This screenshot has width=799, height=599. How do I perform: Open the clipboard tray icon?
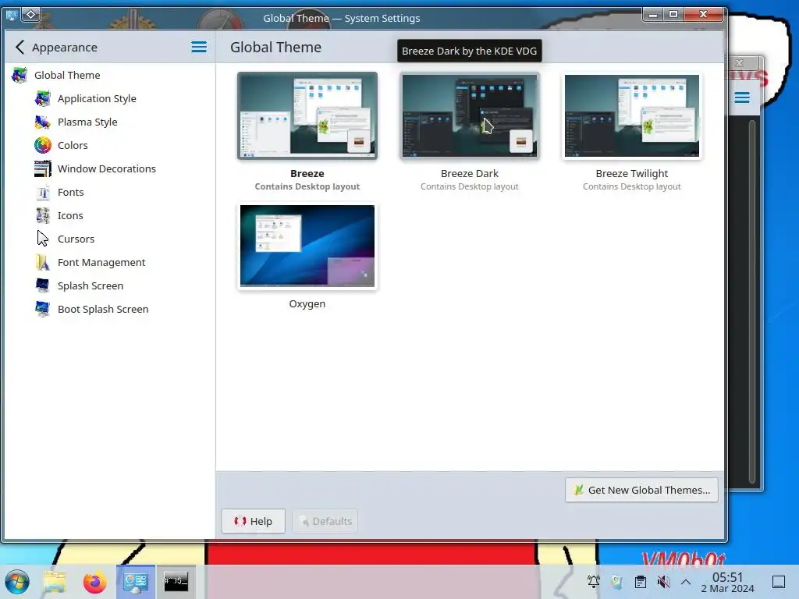[641, 582]
